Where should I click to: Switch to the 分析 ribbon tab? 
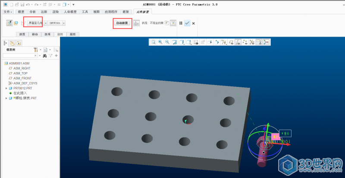pos(33,12)
